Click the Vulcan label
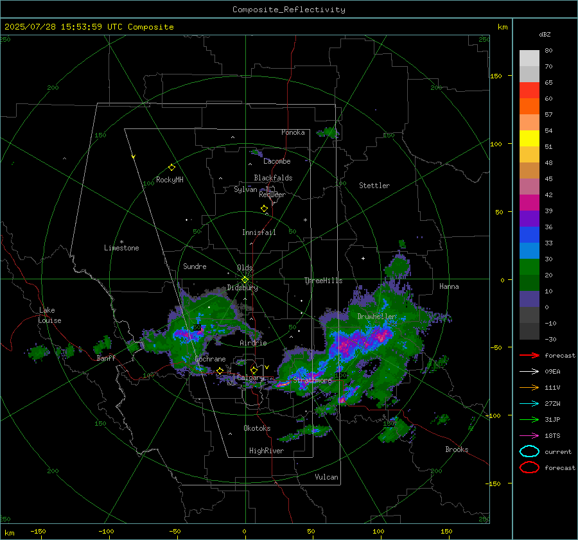 point(326,477)
